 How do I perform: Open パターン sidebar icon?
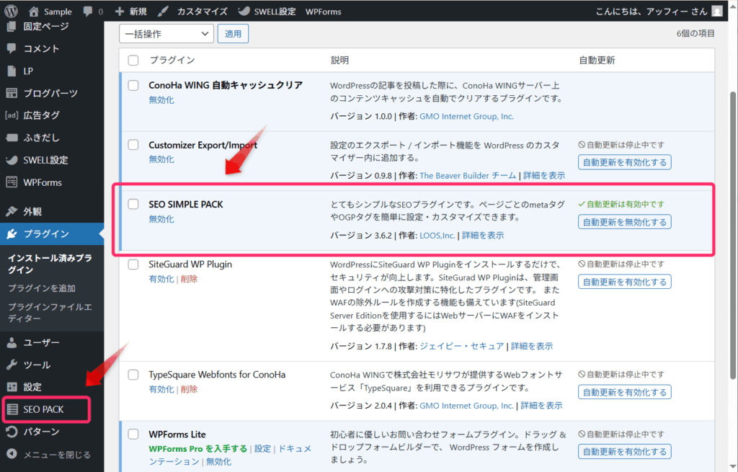[12, 432]
